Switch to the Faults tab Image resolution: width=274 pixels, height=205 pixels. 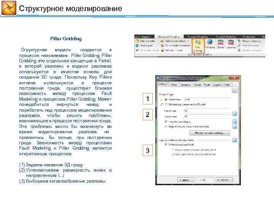(207, 85)
